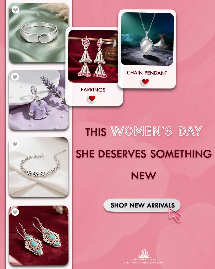
Task: Like the Earrings card red heart
Action: pyautogui.click(x=92, y=98)
